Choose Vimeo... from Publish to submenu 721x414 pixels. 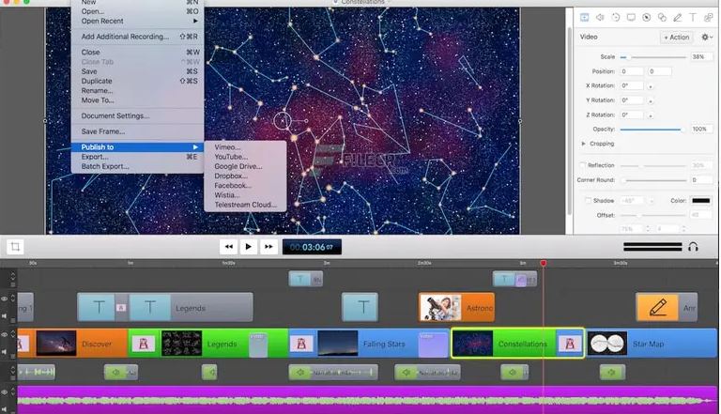pos(227,147)
